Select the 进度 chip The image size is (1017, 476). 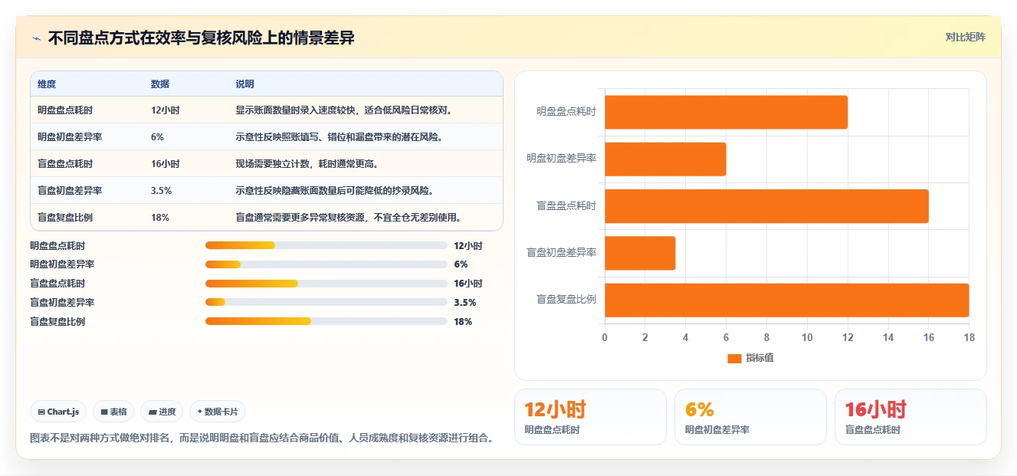click(x=162, y=412)
